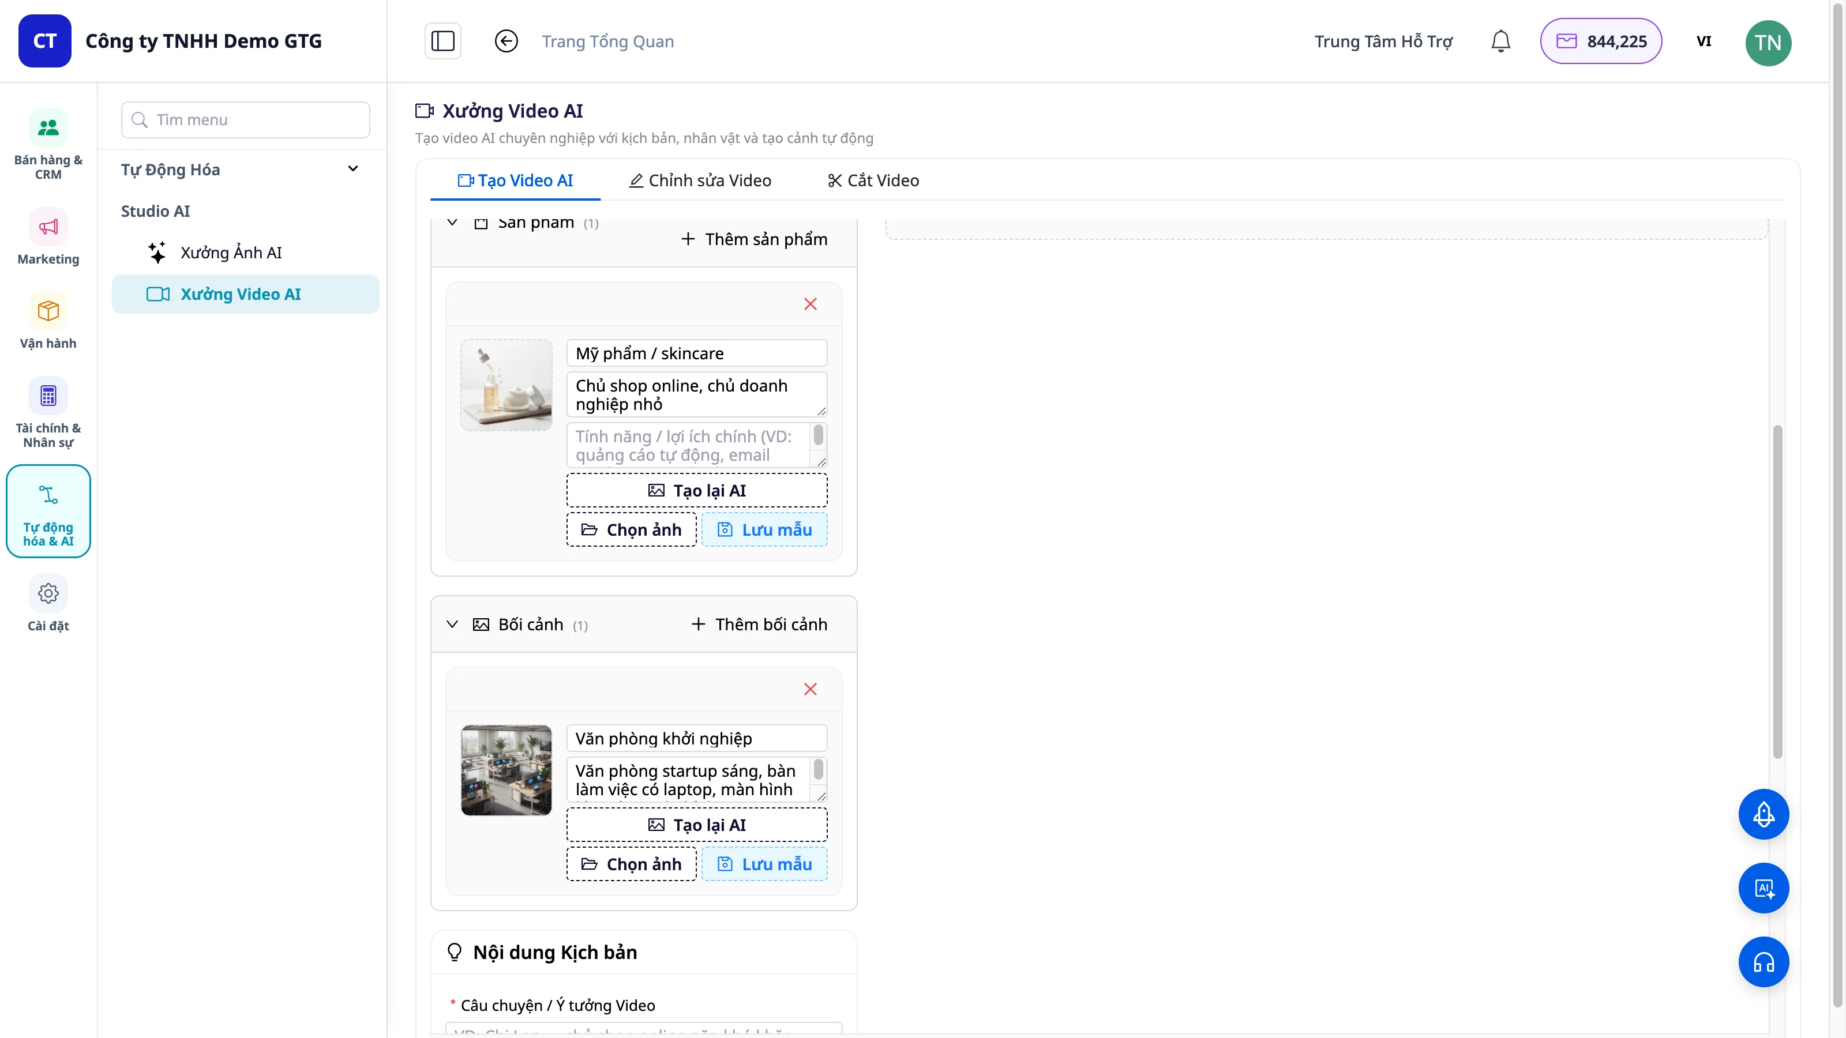Click Lưu mẫu for the skincare product
The image size is (1846, 1038).
point(764,529)
